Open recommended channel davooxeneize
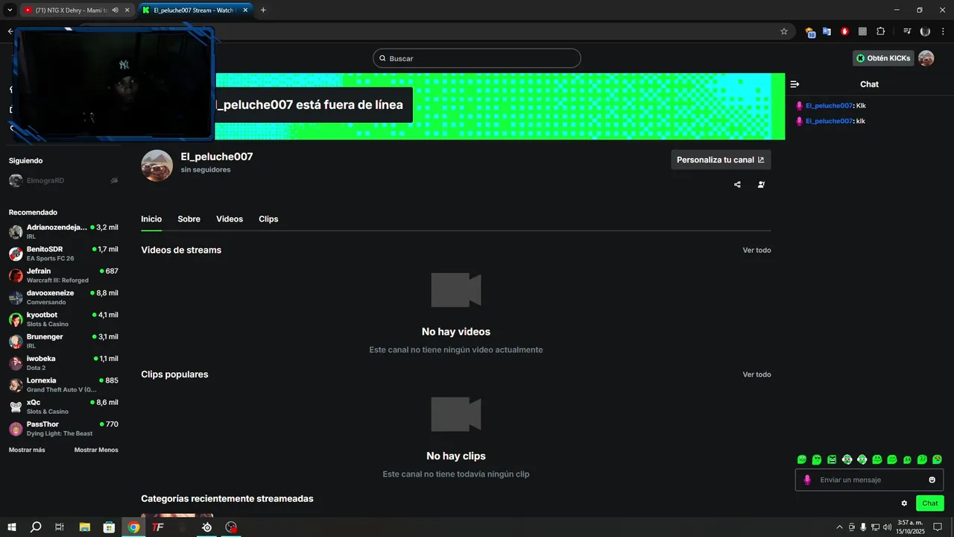 [x=63, y=297]
